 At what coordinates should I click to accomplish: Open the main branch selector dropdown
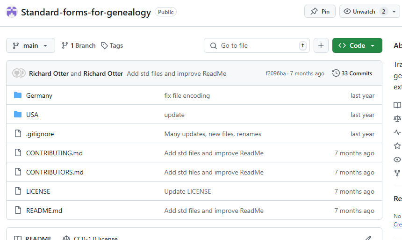click(30, 45)
